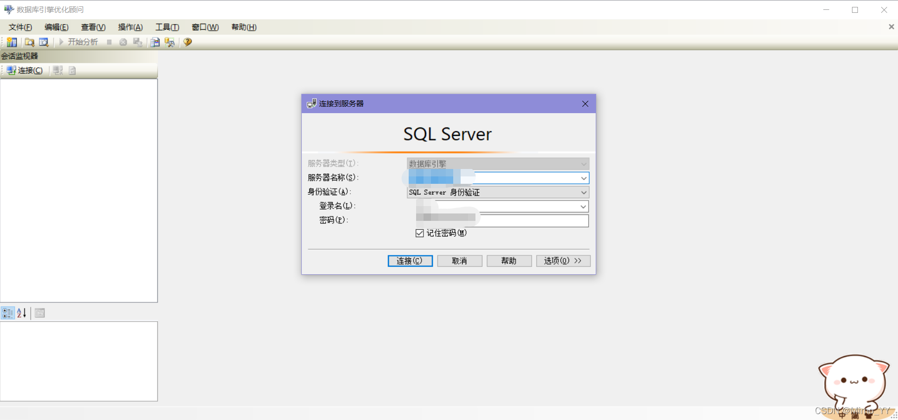Open the 工具(T) menu

click(167, 27)
